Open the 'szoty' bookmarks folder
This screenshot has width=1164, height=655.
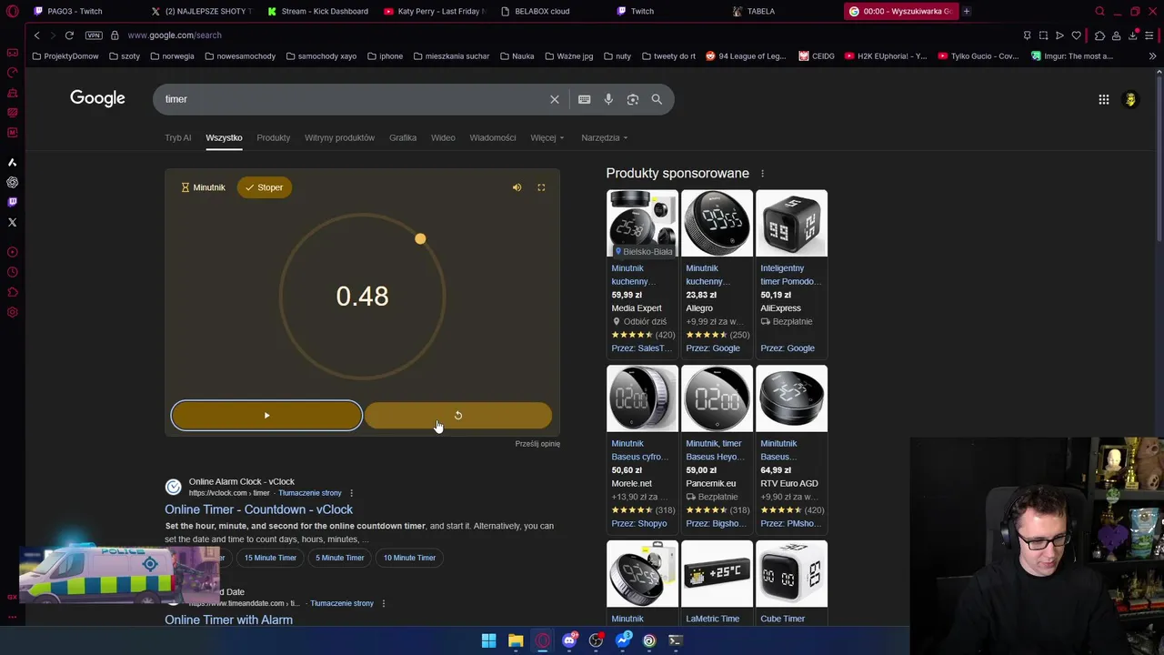[125, 56]
